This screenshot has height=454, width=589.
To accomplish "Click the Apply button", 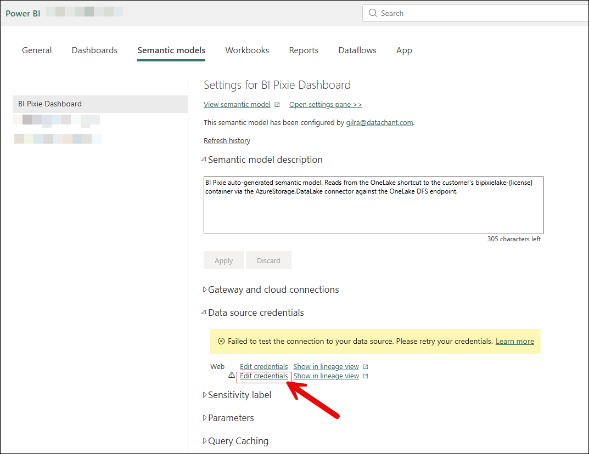I will pyautogui.click(x=223, y=260).
